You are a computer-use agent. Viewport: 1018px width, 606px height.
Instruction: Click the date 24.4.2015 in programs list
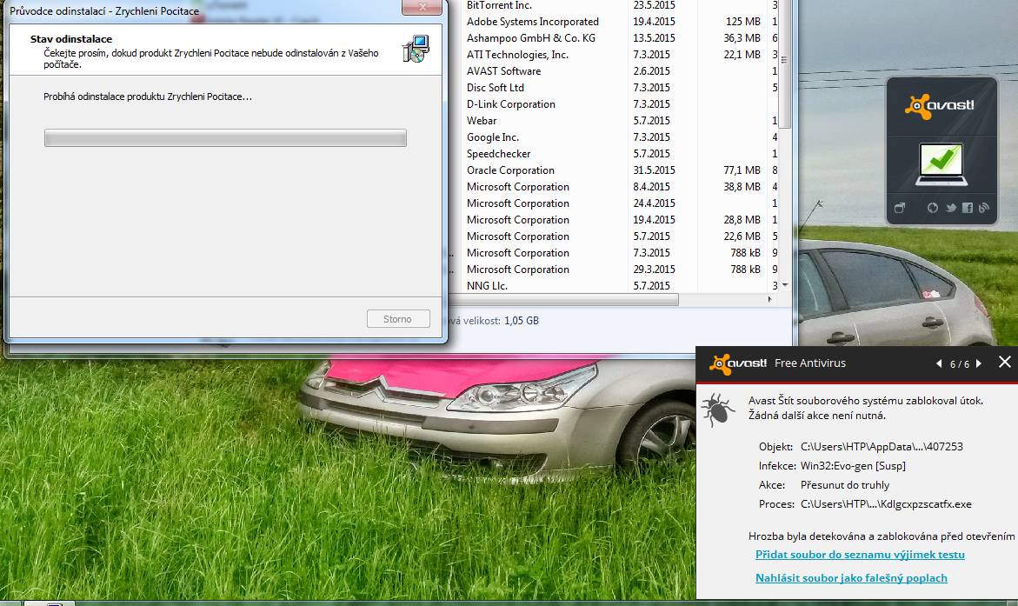[655, 203]
